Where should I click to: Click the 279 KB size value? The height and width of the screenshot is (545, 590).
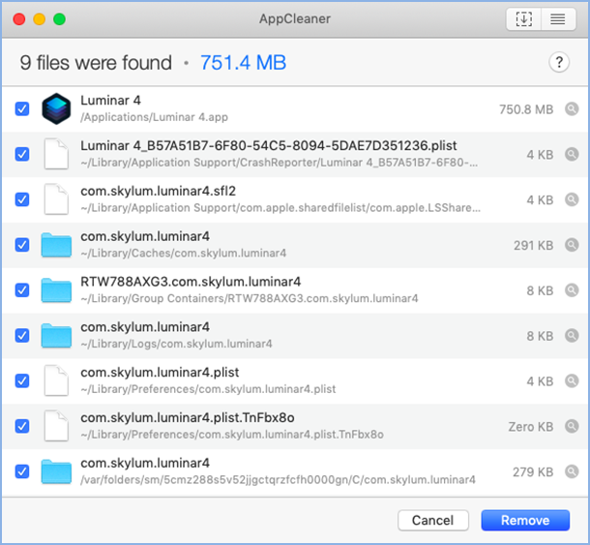(533, 472)
